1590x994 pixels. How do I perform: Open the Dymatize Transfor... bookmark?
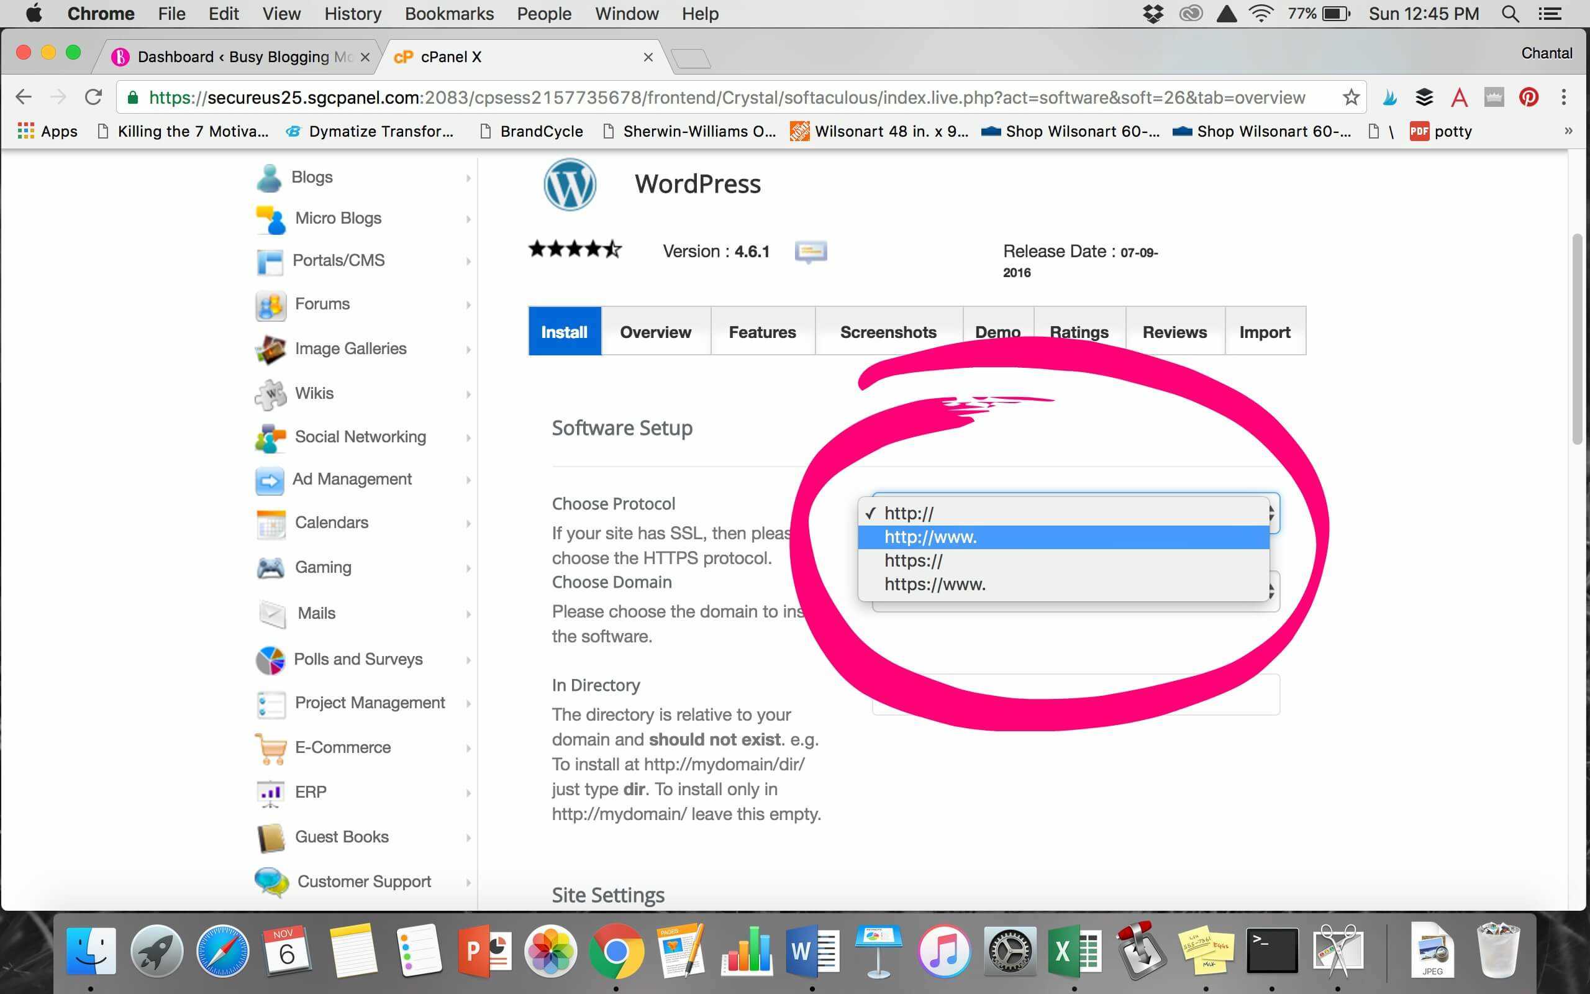coord(370,132)
